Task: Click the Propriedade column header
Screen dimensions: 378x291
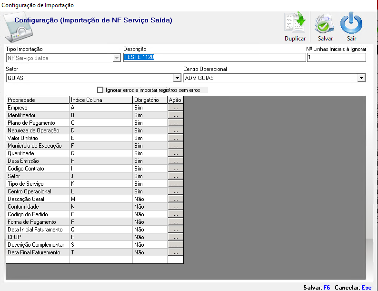Action: point(38,100)
